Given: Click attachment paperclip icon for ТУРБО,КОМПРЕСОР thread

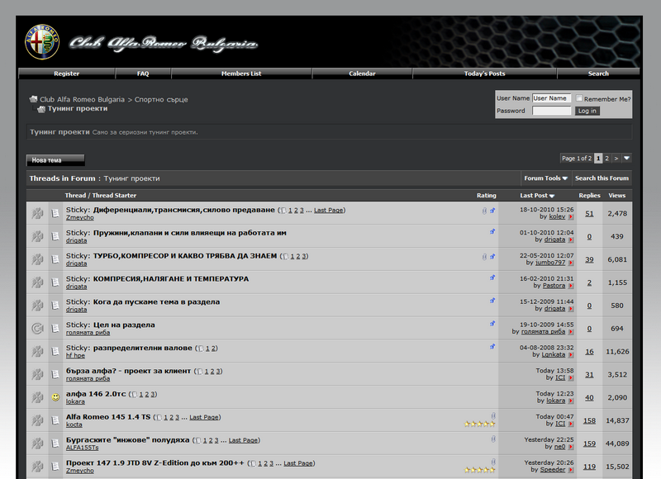Looking at the screenshot, I should 484,257.
